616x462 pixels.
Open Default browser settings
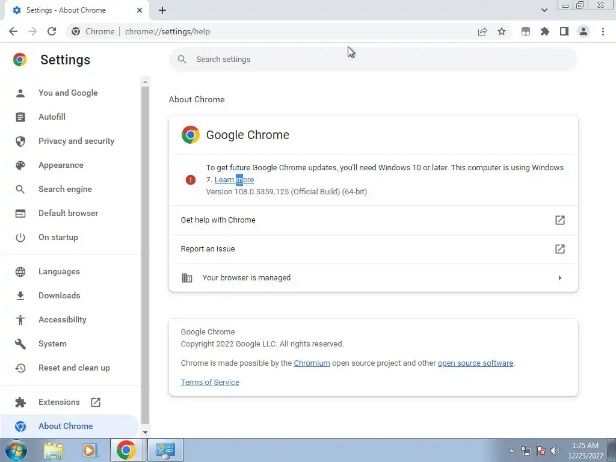70,213
